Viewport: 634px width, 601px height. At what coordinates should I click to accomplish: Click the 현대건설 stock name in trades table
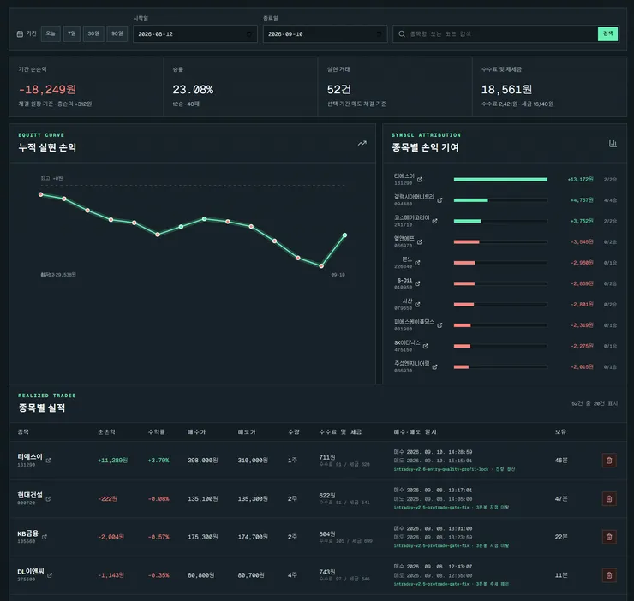click(x=29, y=495)
